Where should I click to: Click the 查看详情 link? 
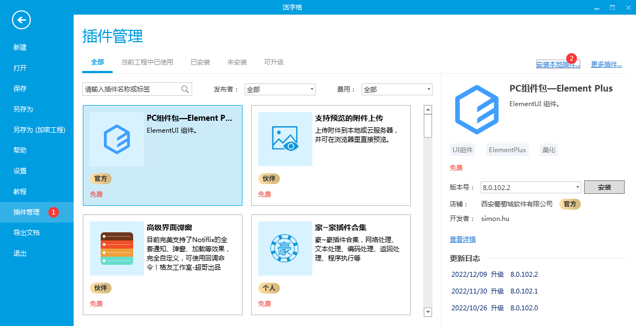[x=463, y=239]
